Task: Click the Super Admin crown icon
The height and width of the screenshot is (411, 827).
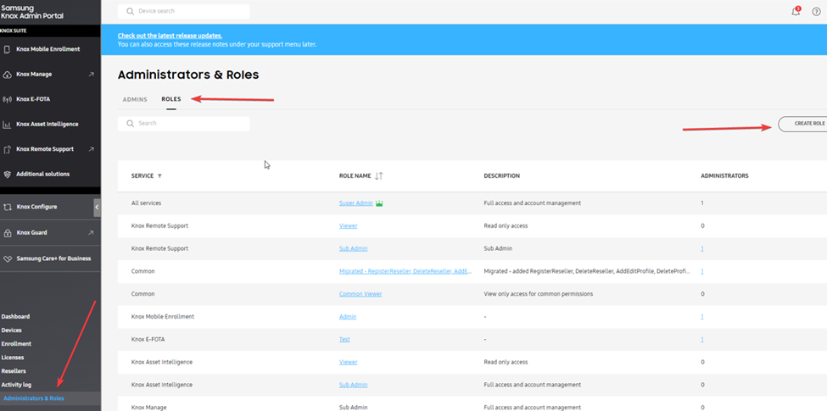Action: [379, 203]
